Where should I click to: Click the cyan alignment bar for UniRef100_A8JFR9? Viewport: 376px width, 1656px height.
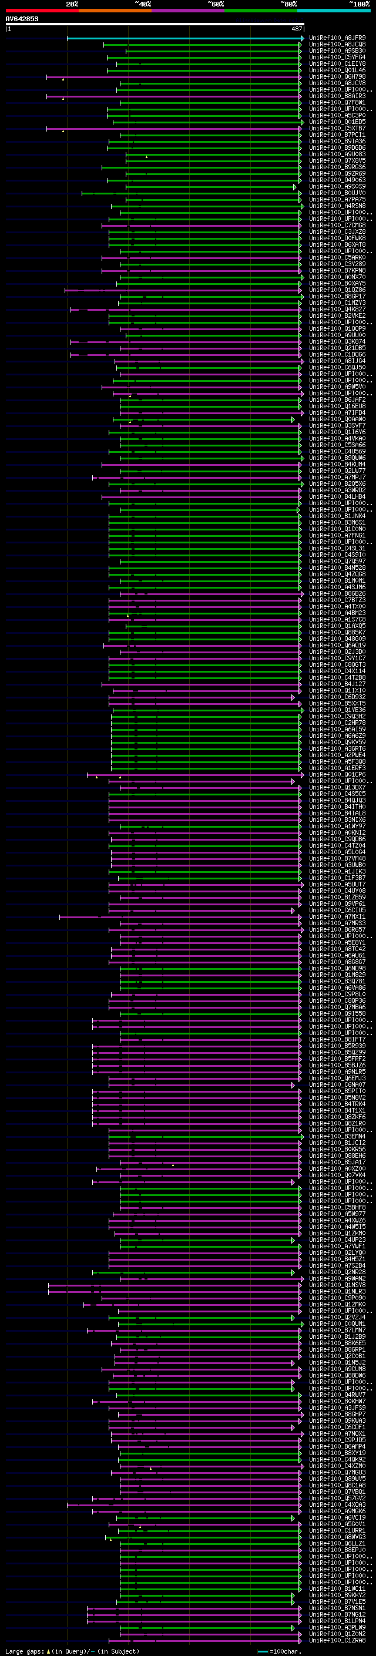click(x=185, y=39)
